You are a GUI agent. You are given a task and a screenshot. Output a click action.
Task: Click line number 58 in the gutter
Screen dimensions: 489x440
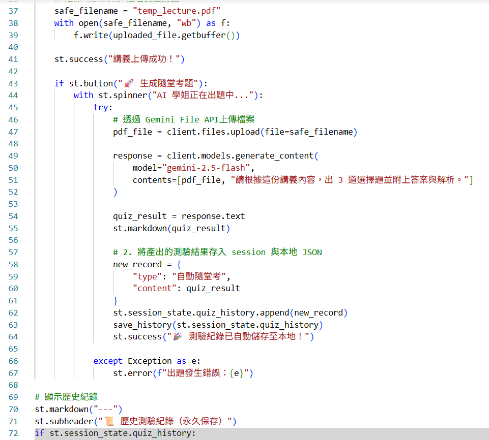click(13, 264)
